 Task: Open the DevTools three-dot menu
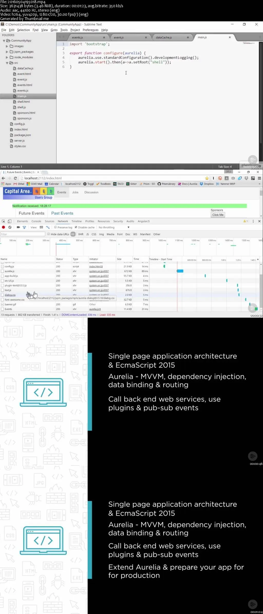click(x=253, y=221)
